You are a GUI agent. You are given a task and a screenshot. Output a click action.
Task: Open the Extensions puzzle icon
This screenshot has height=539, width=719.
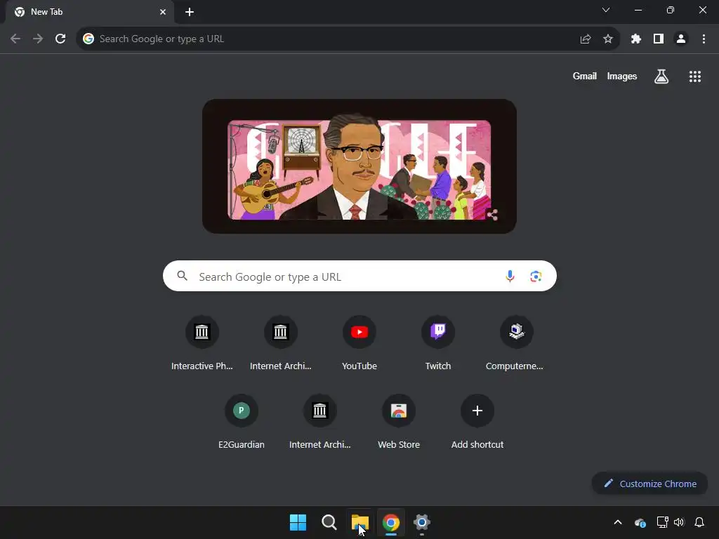pyautogui.click(x=636, y=39)
